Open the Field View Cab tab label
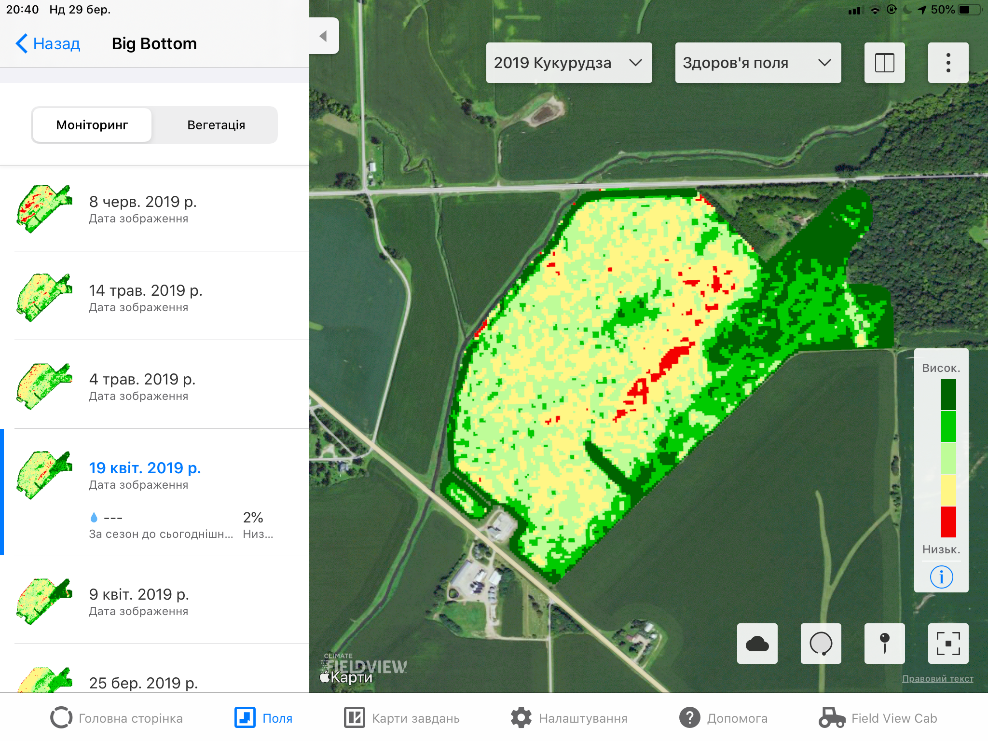Screen dimensions: 988x741 pyautogui.click(x=894, y=718)
